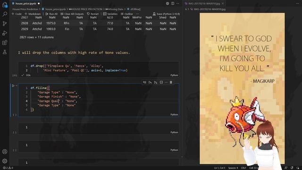This screenshot has width=302, height=170.
Task: Click the notifications bell in status bar
Action: tap(298, 168)
